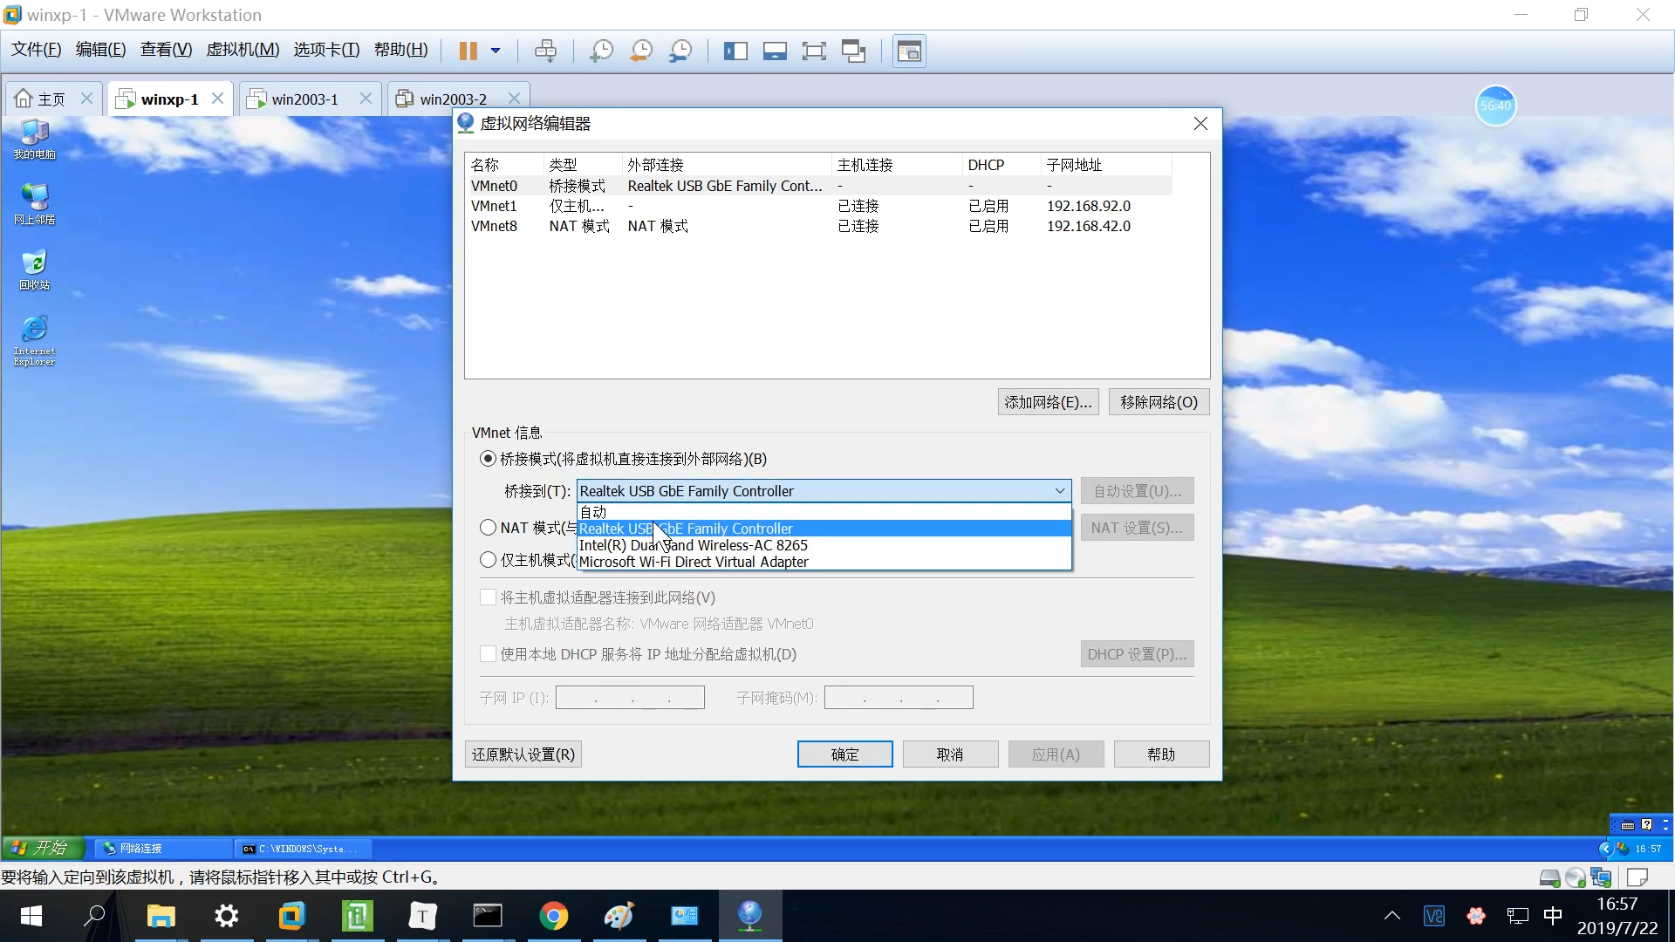Click 还原默认设置(R) button
Image resolution: width=1675 pixels, height=942 pixels.
click(x=523, y=754)
